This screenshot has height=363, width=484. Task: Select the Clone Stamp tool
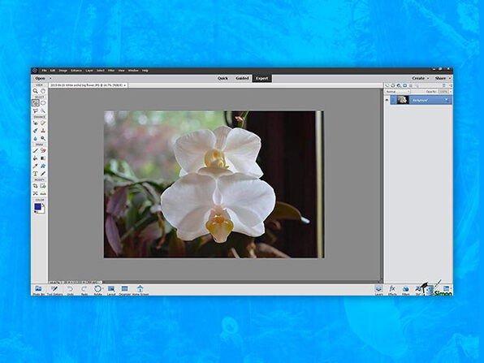[43, 131]
